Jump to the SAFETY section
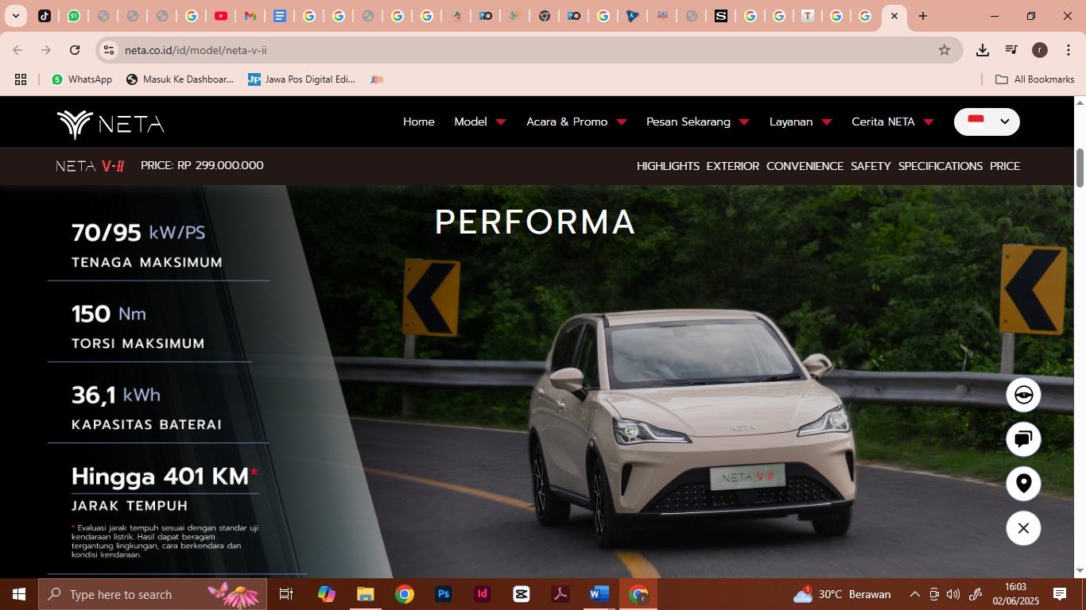This screenshot has width=1086, height=610. (871, 166)
